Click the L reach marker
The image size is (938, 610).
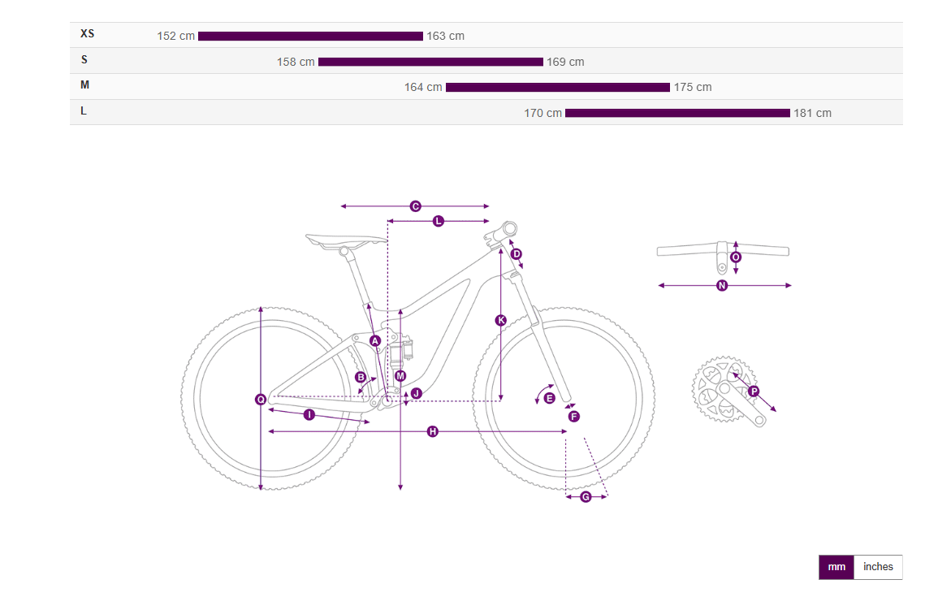(439, 221)
